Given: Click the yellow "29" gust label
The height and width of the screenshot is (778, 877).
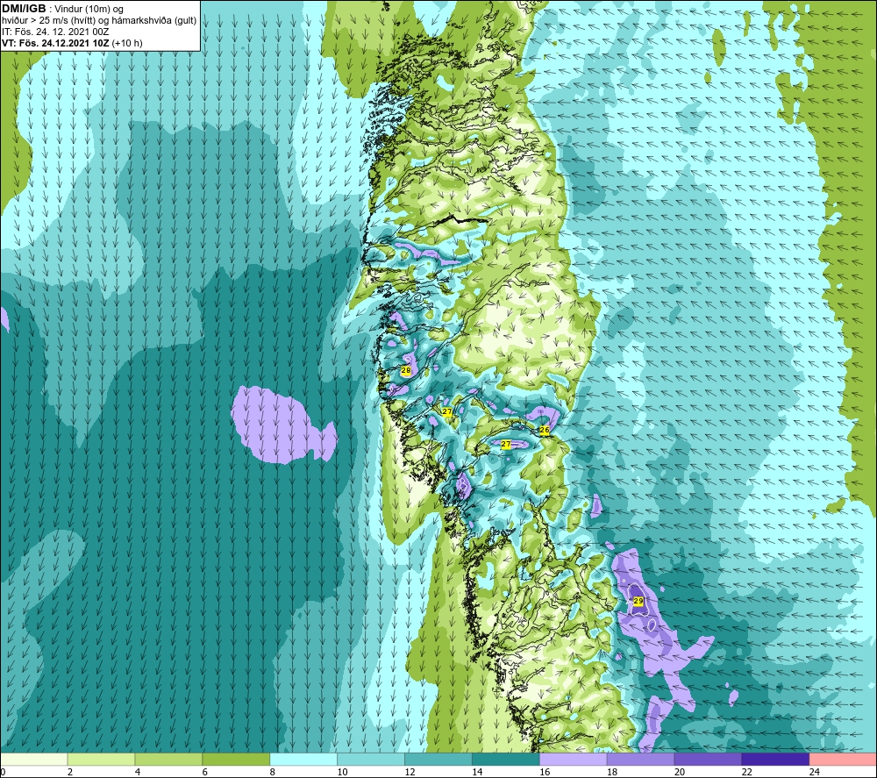Looking at the screenshot, I should [x=638, y=601].
